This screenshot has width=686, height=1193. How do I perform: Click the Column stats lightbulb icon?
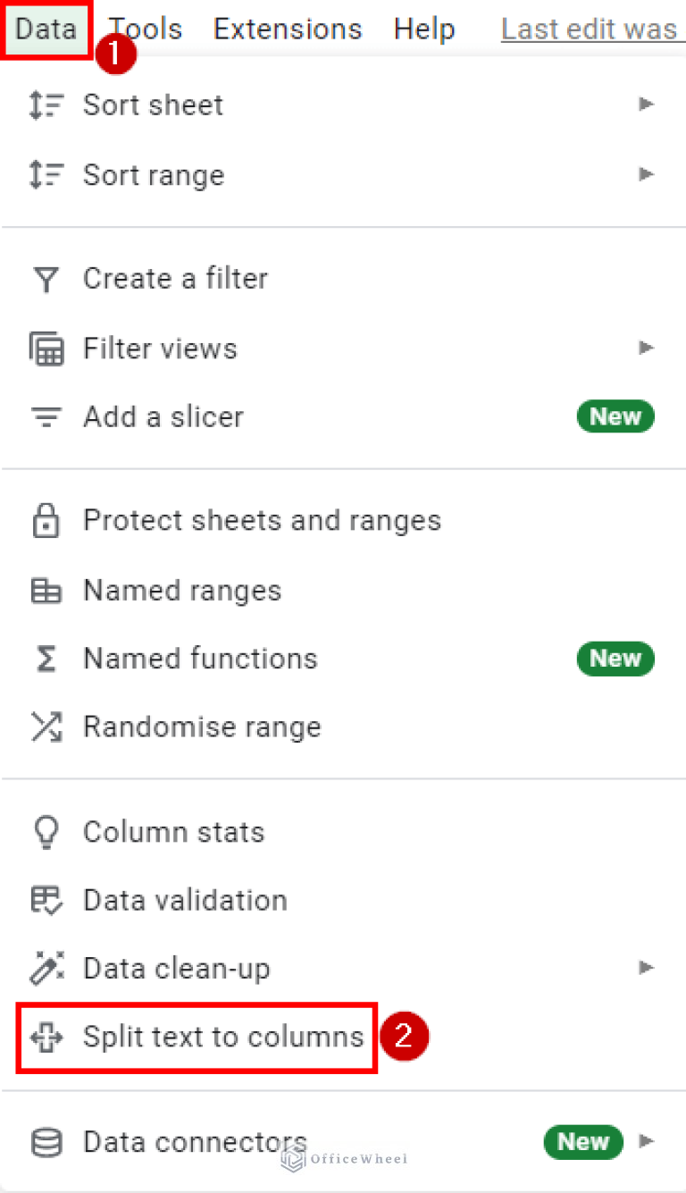coord(46,832)
